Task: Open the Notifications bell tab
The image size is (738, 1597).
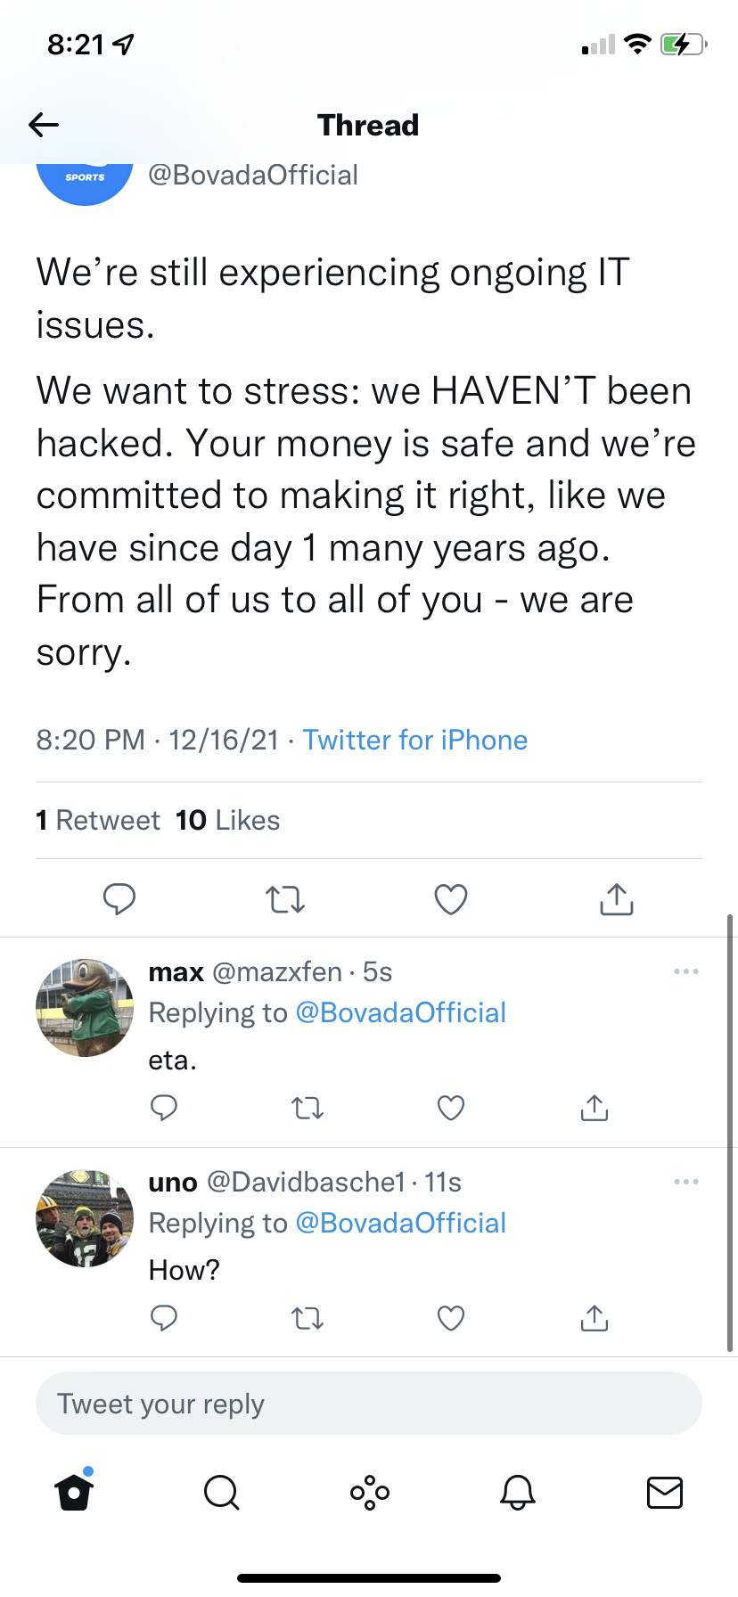Action: 517,1492
